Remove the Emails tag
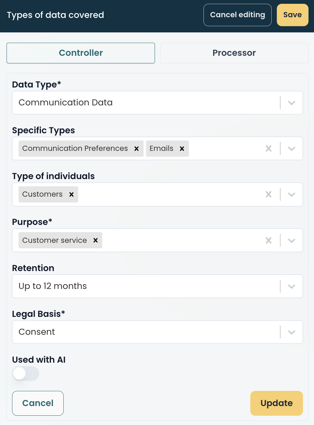Image resolution: width=314 pixels, height=425 pixels. pyautogui.click(x=182, y=148)
